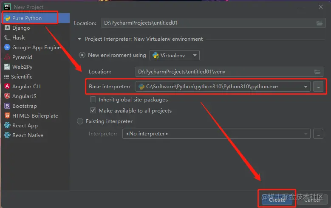Click the Flask horn icon
This screenshot has width=331, height=208.
(7, 37)
